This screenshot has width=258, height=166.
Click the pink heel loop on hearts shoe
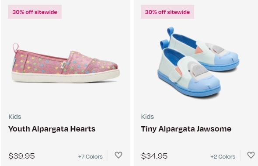click(16, 48)
